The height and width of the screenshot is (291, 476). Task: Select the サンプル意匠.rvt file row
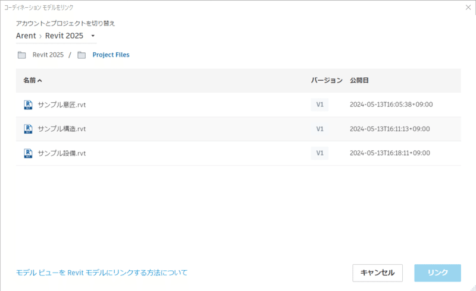178,105
